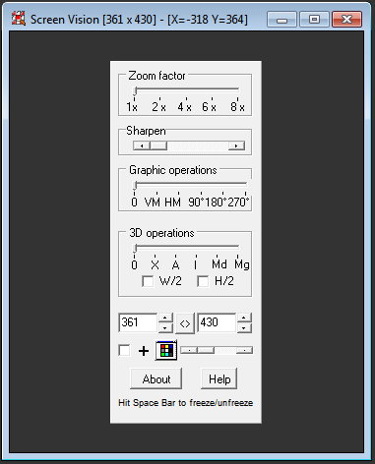Image resolution: width=375 pixels, height=464 pixels.
Task: Enable the H/2 checkbox
Action: click(203, 281)
